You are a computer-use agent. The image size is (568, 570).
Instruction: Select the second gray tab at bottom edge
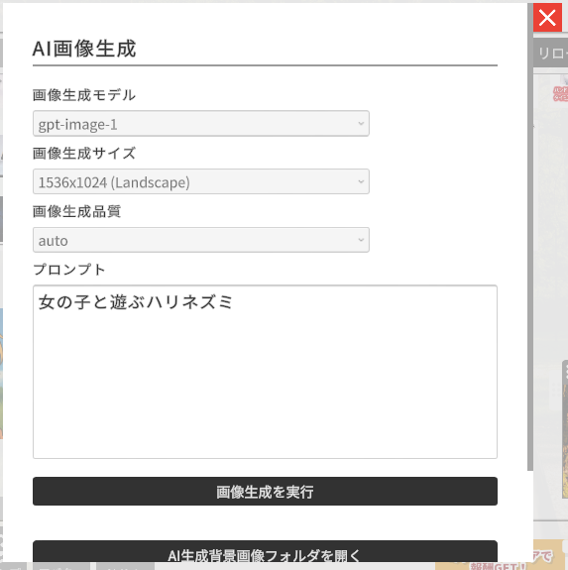(61, 566)
